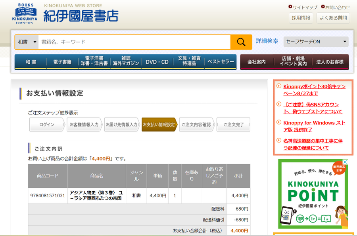This screenshot has height=236, width=357.
Task: Click the 紀伊國屋書店 title logo
Action: 81,16
